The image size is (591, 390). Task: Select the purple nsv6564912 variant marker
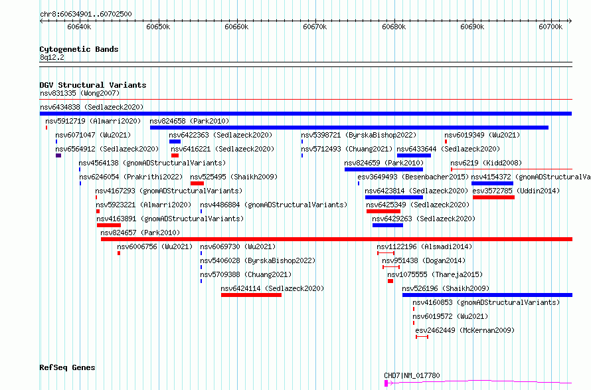coord(58,155)
